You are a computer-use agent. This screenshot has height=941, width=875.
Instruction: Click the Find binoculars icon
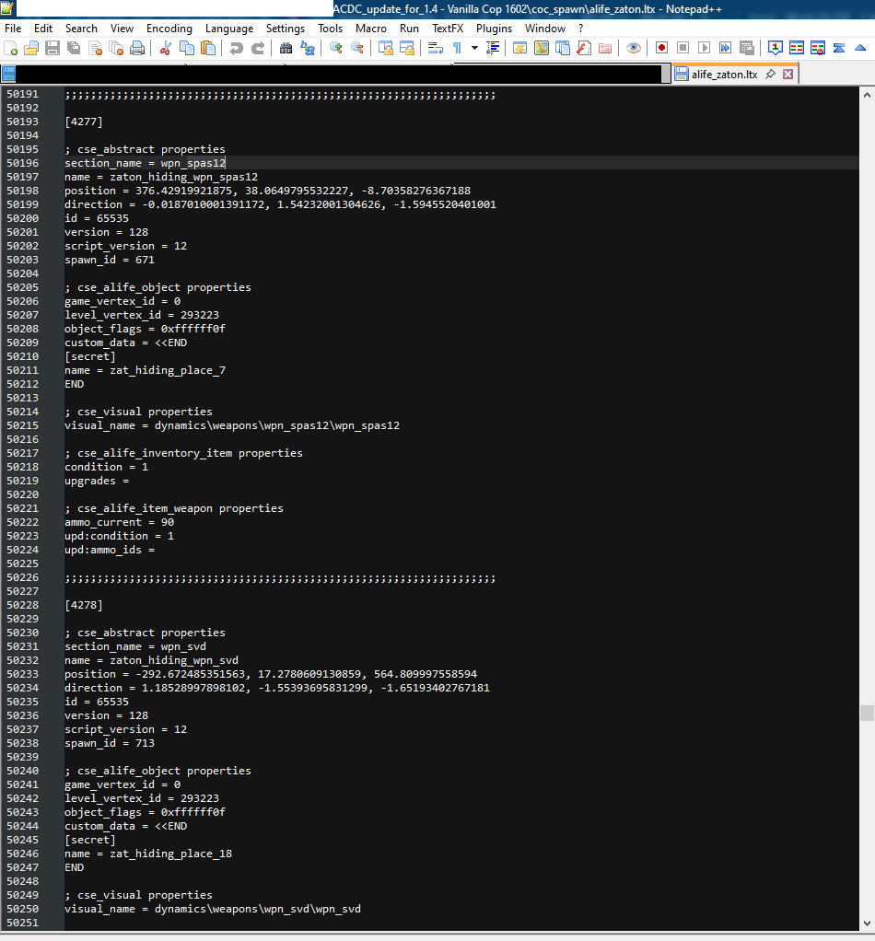[286, 48]
